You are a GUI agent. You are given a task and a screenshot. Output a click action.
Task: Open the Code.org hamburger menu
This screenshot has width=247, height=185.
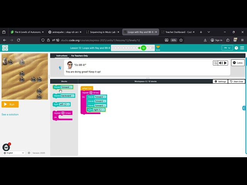coord(242,48)
